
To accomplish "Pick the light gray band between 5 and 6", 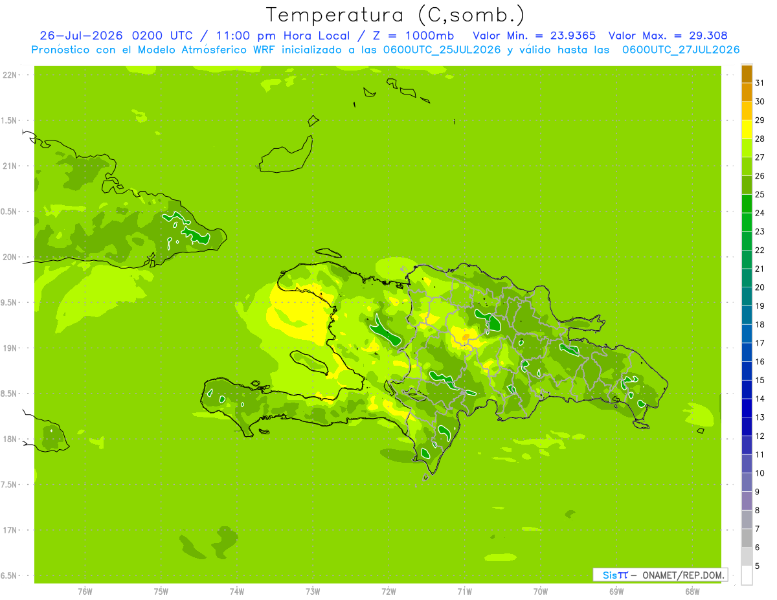I will 747,557.
